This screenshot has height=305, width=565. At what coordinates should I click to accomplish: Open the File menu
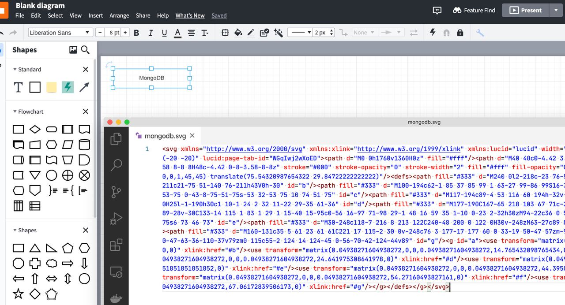click(20, 15)
